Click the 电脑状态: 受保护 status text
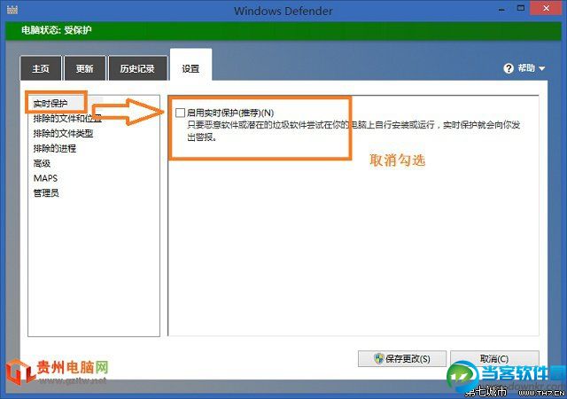Screen dimensions: 567x399 pyautogui.click(x=56, y=30)
